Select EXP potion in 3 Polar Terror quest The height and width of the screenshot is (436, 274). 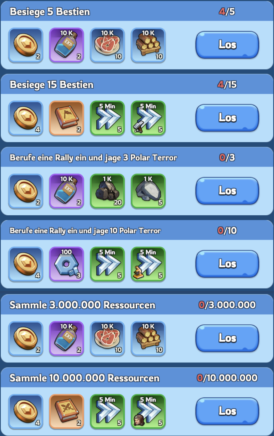click(x=67, y=191)
